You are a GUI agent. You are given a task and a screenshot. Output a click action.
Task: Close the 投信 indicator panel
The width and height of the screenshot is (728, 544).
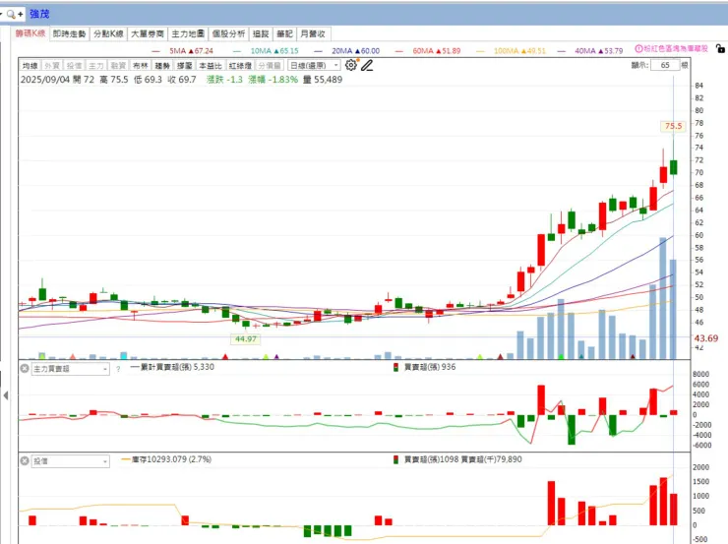[25, 461]
